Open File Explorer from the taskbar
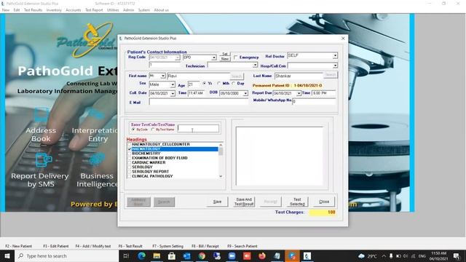 [157, 255]
